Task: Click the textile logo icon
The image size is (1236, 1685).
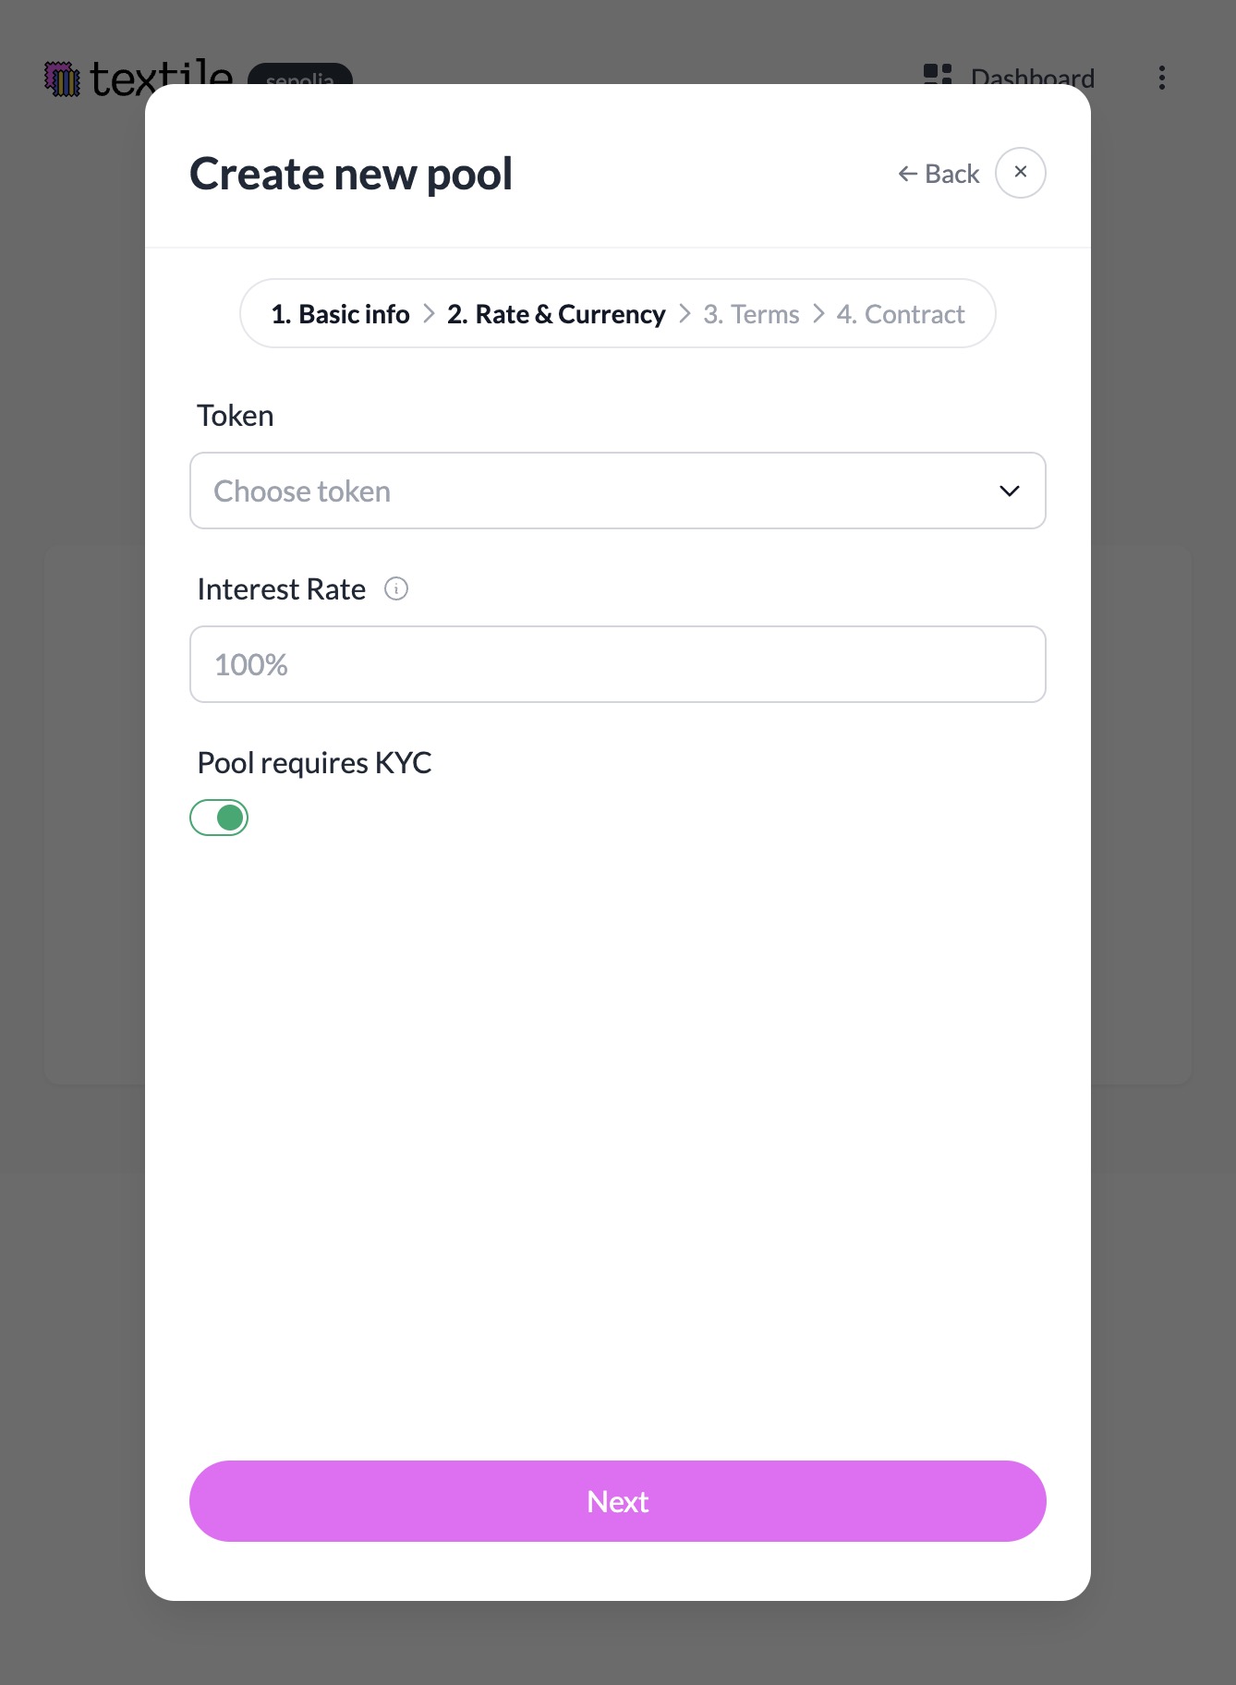Action: pyautogui.click(x=63, y=79)
